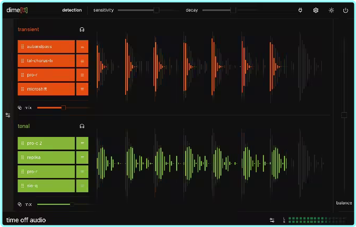356x227 pixels.
Task: Open the menu for microshift slot
Action: [82, 89]
